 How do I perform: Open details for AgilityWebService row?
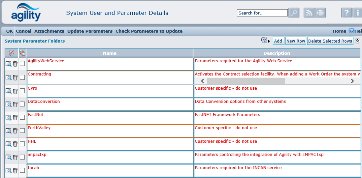9,64
